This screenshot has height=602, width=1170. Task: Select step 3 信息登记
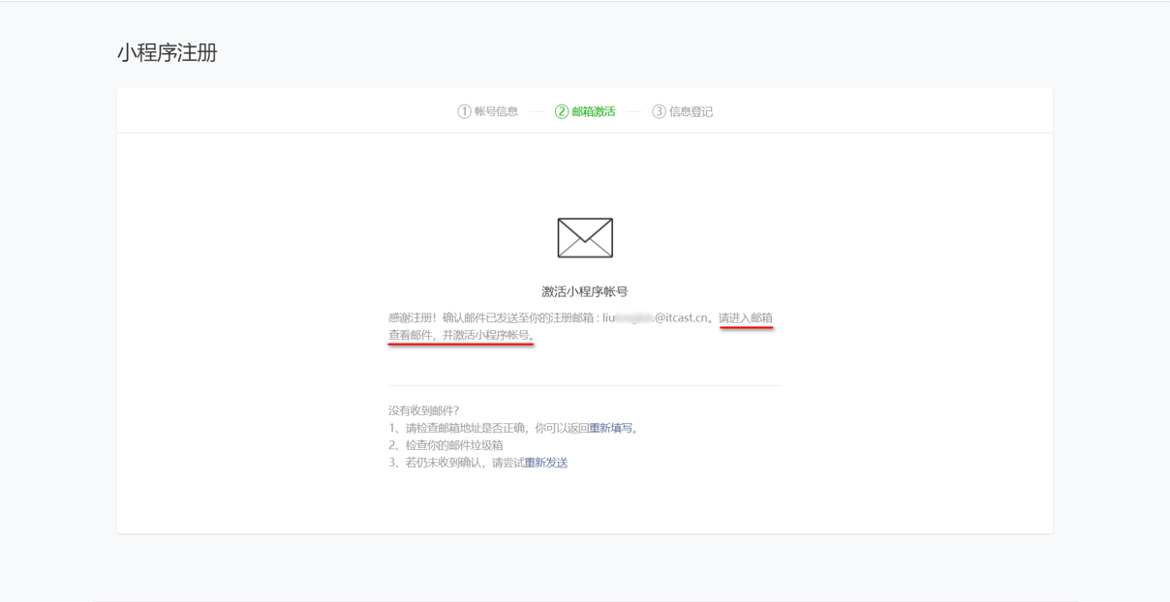pyautogui.click(x=682, y=111)
